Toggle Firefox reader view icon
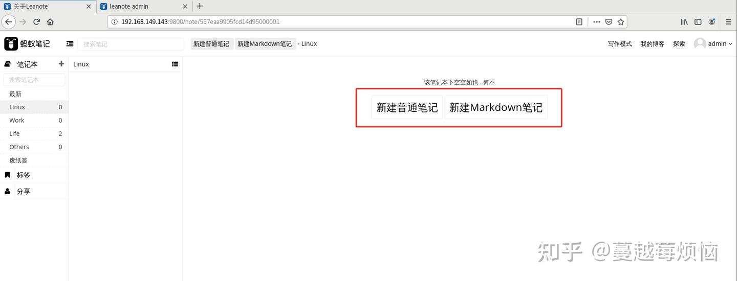The width and height of the screenshot is (737, 281). pyautogui.click(x=579, y=22)
